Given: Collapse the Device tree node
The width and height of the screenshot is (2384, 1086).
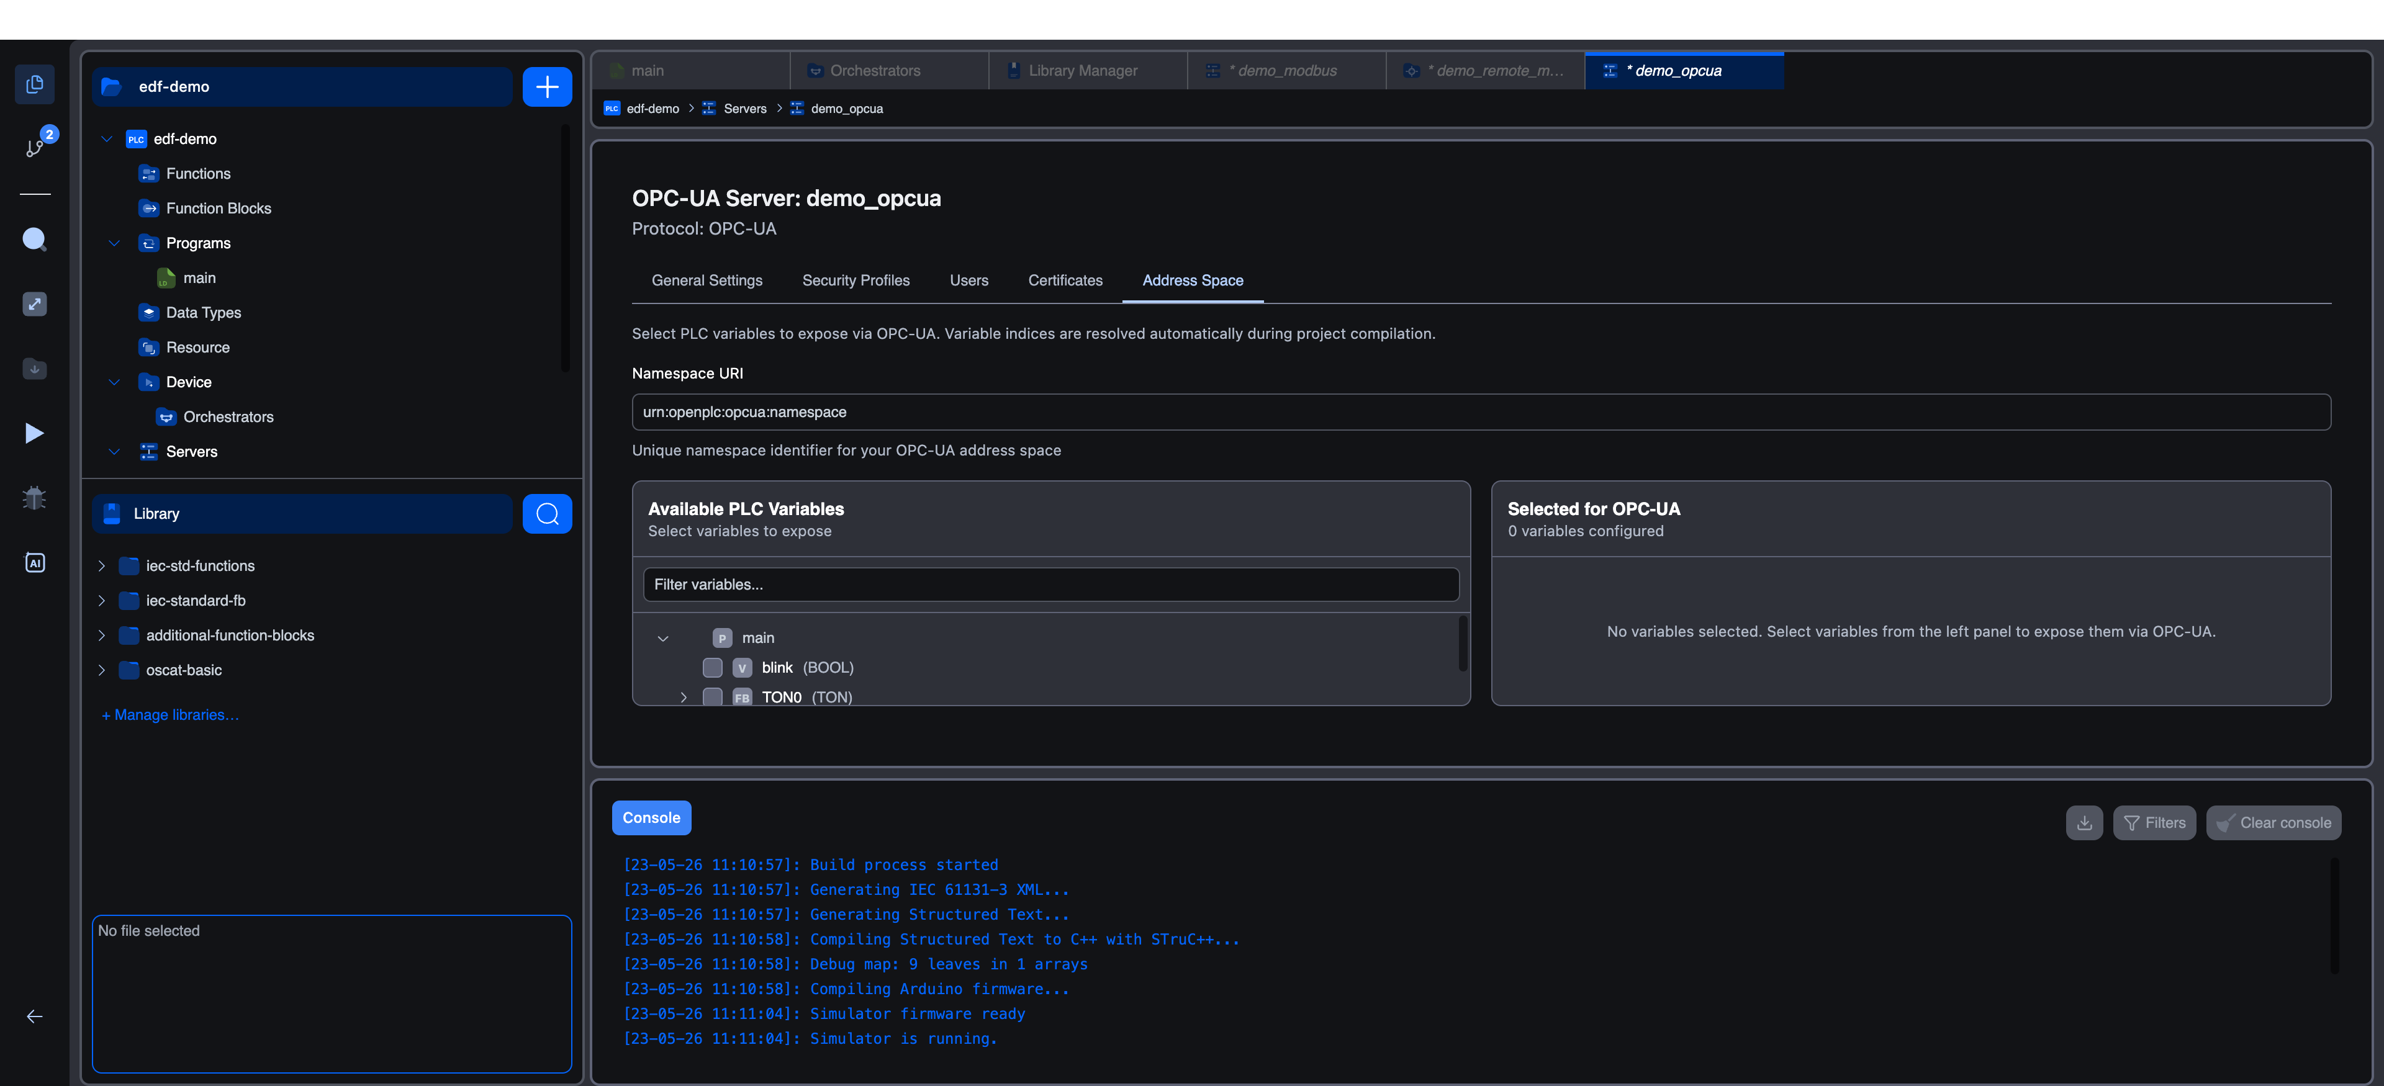Looking at the screenshot, I should click(x=115, y=382).
